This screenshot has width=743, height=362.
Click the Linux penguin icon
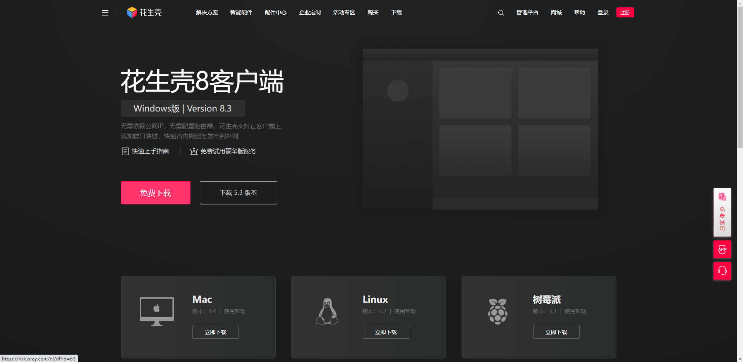coord(327,311)
